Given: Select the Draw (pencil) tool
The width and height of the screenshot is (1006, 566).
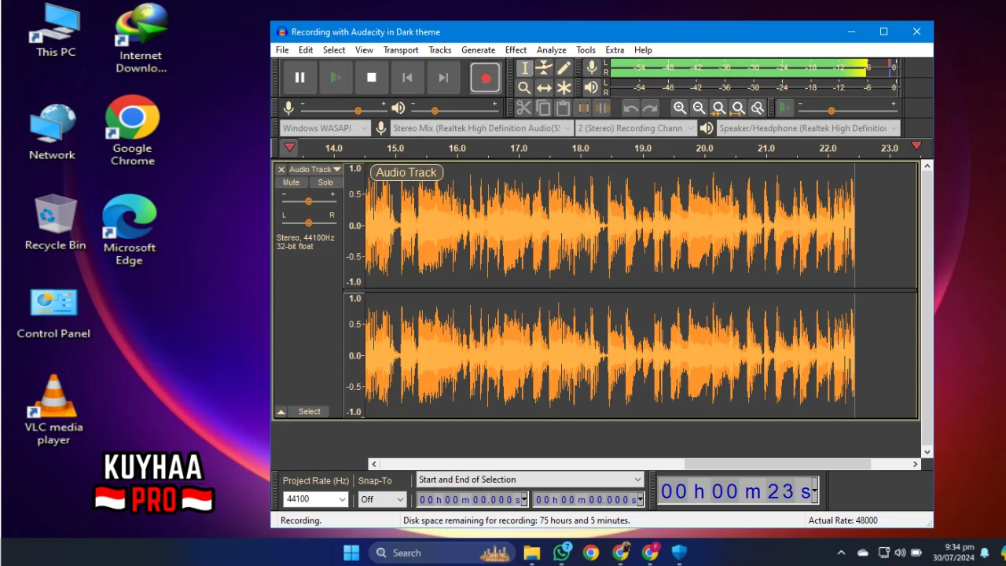Looking at the screenshot, I should pos(564,68).
